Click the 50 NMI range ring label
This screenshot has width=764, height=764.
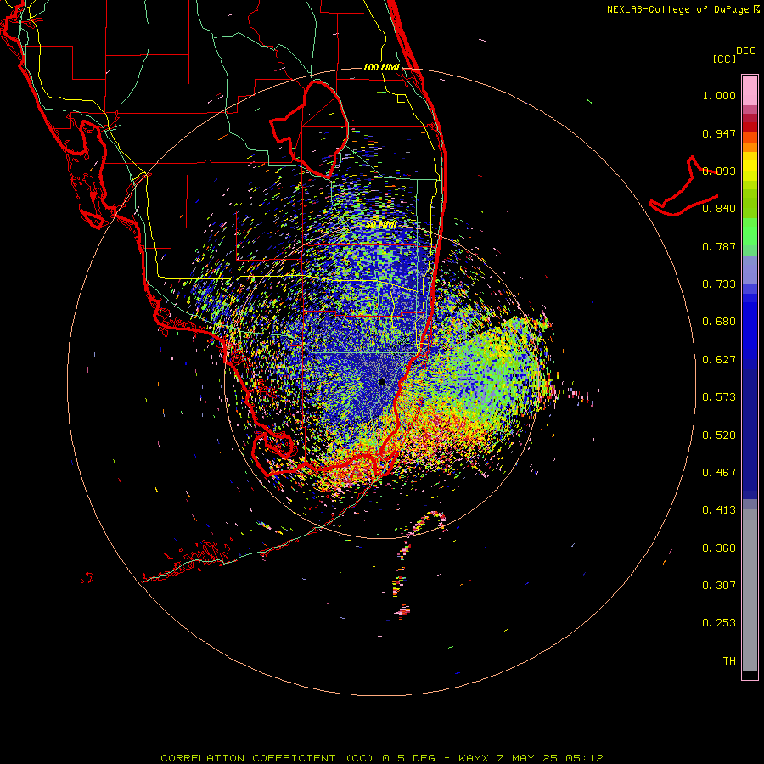point(381,225)
